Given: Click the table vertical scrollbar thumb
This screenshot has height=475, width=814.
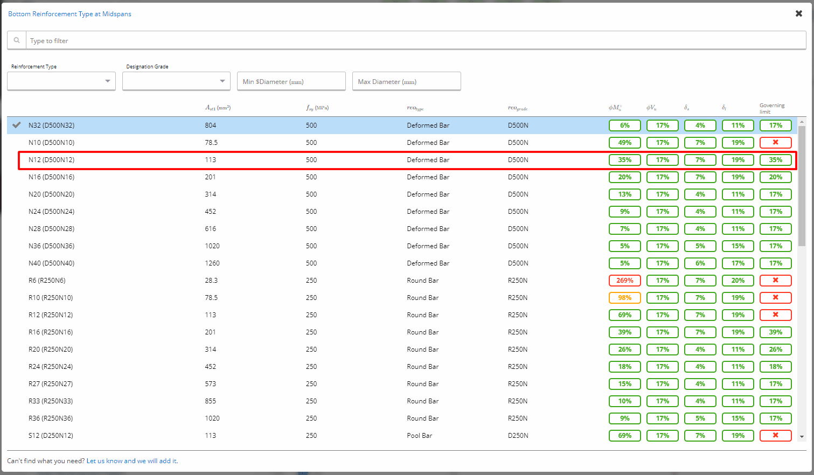Looking at the screenshot, I should [802, 186].
